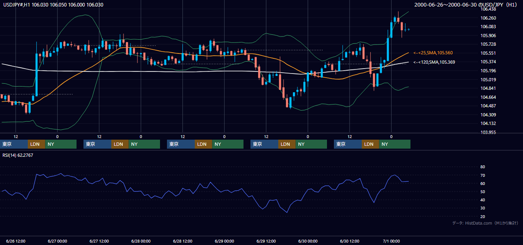Click the 105.019 price axis label
This screenshot has width=523, height=245.
488,80
